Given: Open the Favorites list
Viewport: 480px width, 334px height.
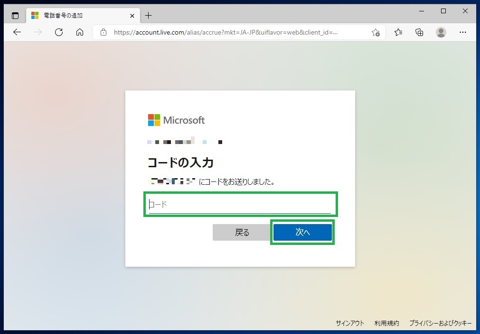Looking at the screenshot, I should (398, 32).
